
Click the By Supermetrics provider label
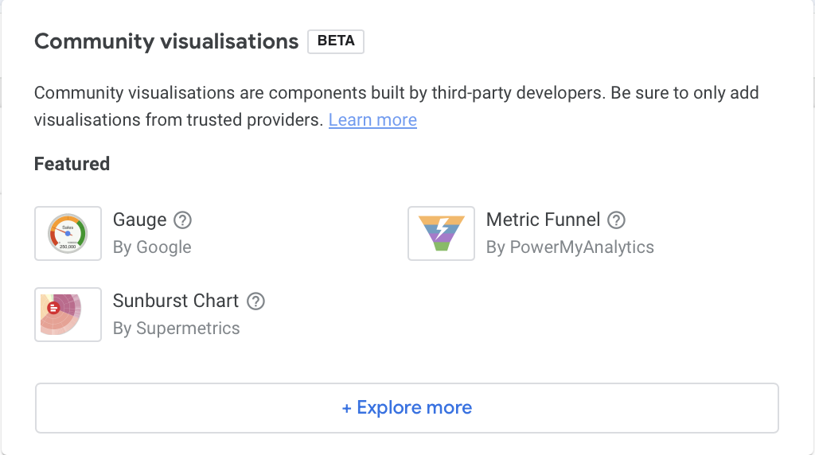(176, 329)
